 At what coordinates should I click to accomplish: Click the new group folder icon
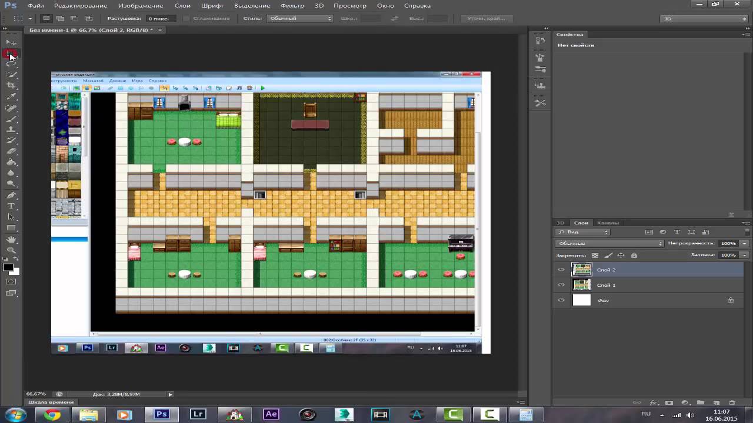pyautogui.click(x=700, y=403)
